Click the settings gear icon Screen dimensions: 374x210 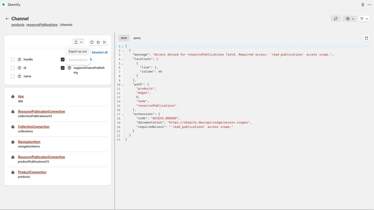click(348, 19)
